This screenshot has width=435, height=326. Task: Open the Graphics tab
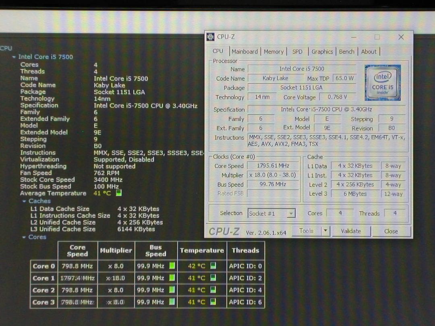pyautogui.click(x=322, y=52)
